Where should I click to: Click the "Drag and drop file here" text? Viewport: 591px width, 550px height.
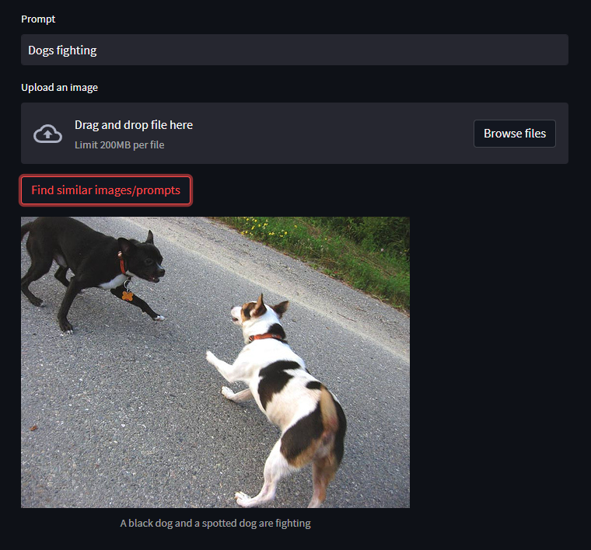point(134,124)
